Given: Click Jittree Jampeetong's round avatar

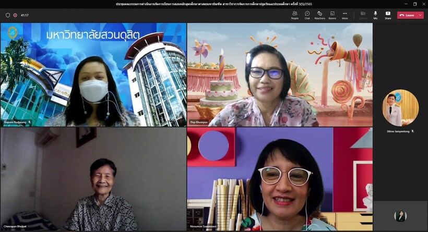Looking at the screenshot, I should click(400, 108).
